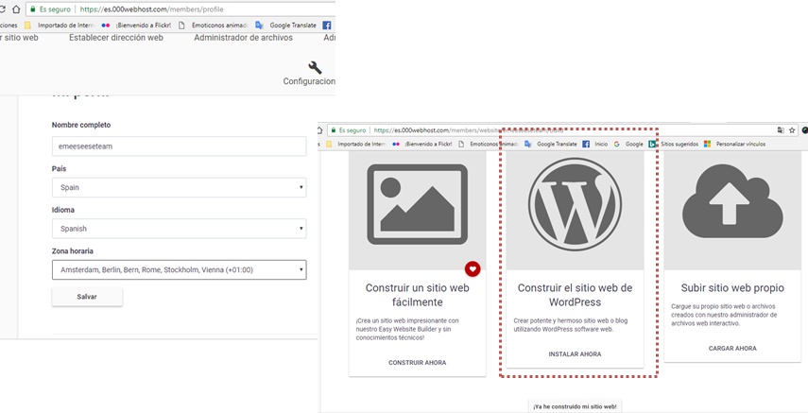
Task: Open the Zona horaria dropdown
Action: coord(180,269)
